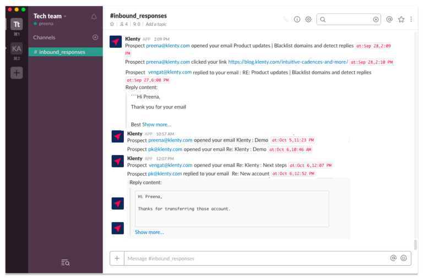
Task: Click Klenty app avatar at 10:57 AM message
Action: (118, 136)
